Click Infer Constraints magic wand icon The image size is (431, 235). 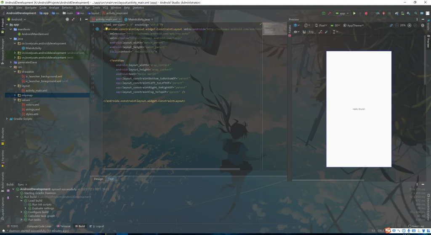(326, 32)
